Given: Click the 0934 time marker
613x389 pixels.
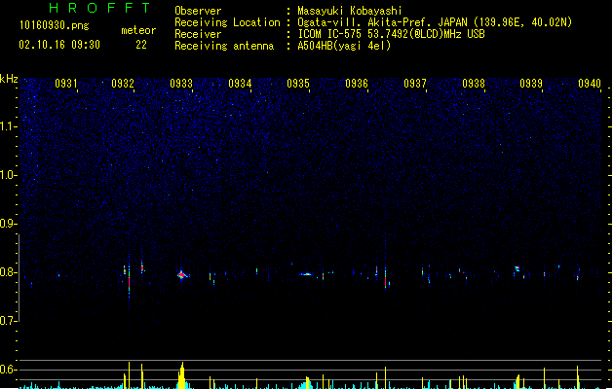Looking at the screenshot, I should pos(240,84).
